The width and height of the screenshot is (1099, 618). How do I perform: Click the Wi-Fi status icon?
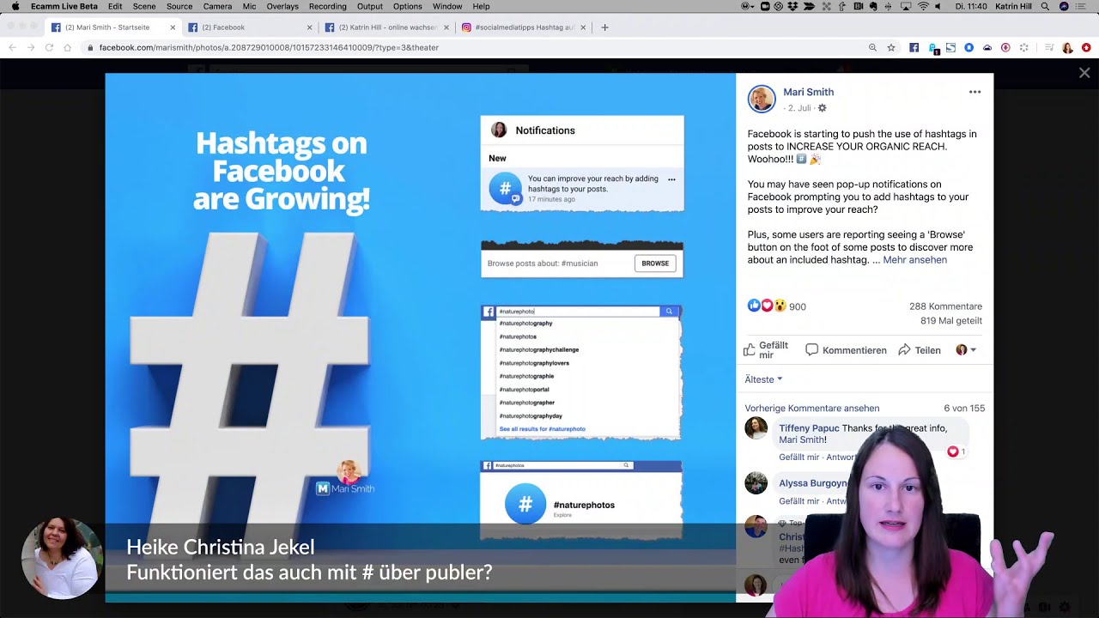(924, 6)
